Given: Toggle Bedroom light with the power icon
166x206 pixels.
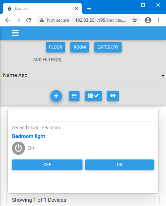Looking at the screenshot, I should (18, 148).
